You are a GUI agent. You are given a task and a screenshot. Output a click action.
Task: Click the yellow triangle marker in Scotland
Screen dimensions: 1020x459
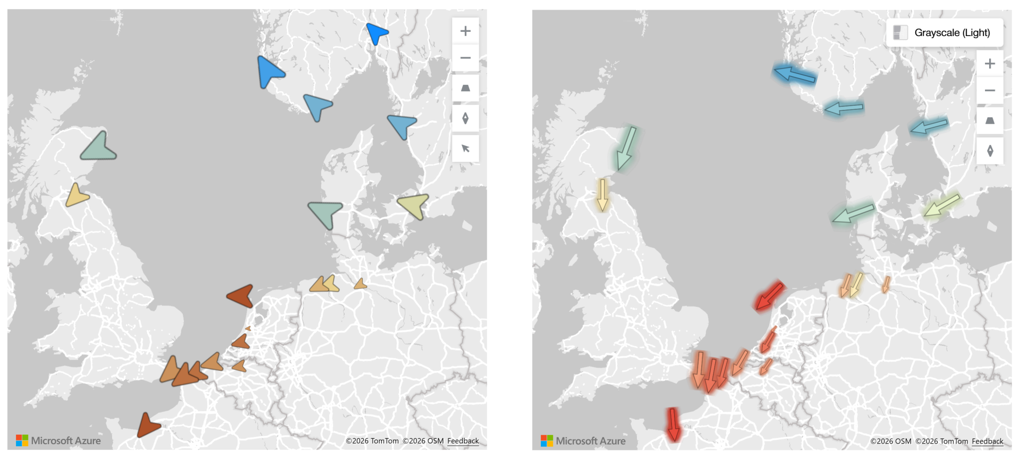(x=76, y=196)
